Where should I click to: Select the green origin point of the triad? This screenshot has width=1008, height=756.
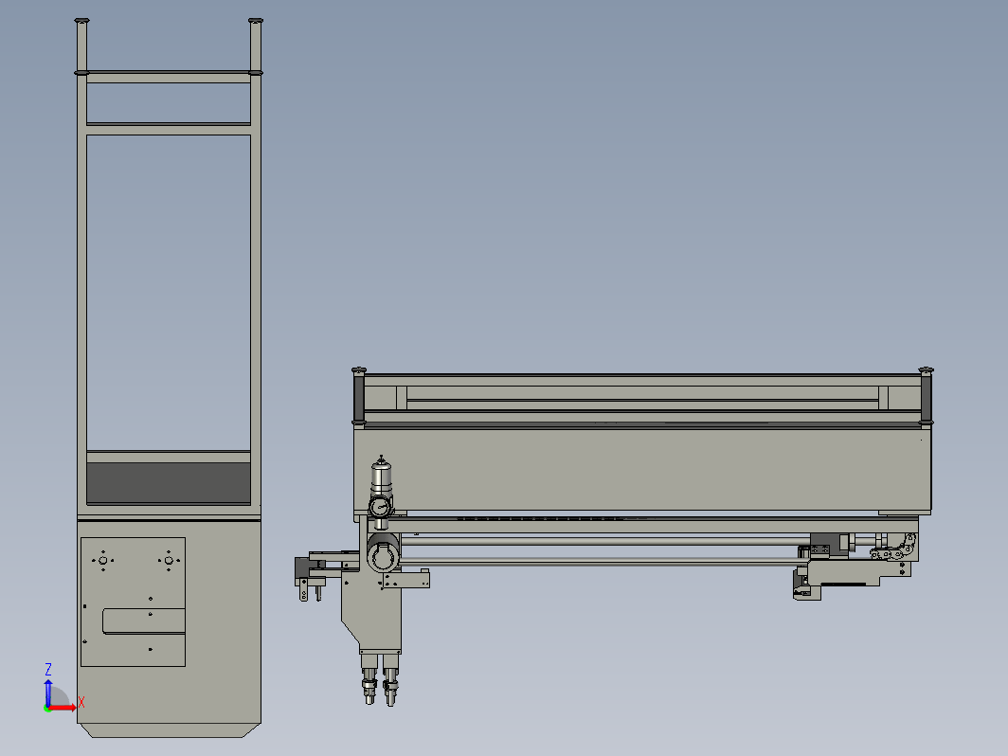pyautogui.click(x=47, y=708)
